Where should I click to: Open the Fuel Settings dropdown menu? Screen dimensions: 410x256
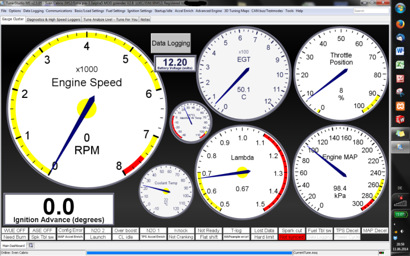point(115,11)
